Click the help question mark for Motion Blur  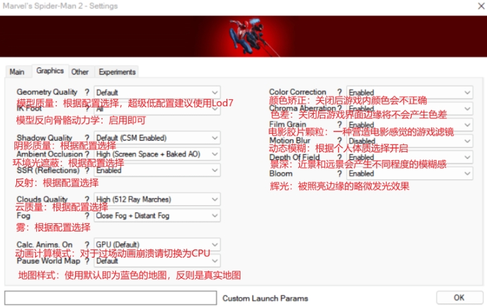coord(339,141)
